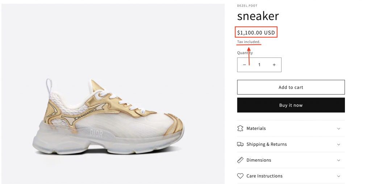Click the DEZEL.FOOT vendor name
This screenshot has width=371, height=184.
247,6
